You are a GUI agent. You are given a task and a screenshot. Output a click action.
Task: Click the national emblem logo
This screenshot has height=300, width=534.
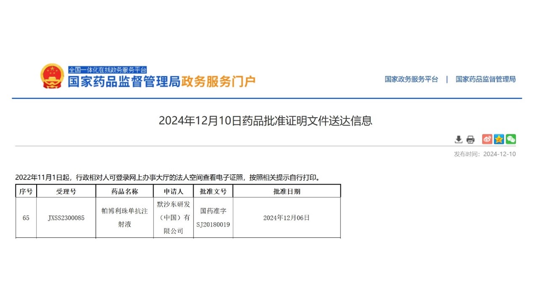[52, 76]
